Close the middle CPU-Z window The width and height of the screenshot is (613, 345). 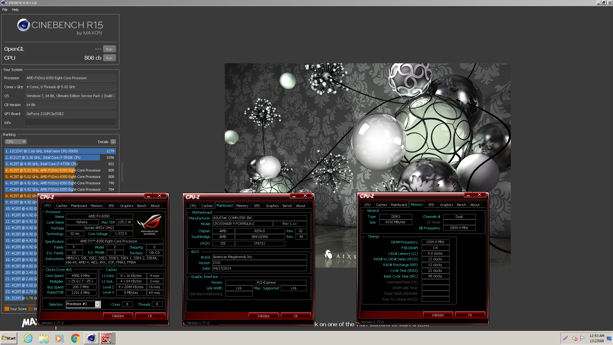point(305,196)
